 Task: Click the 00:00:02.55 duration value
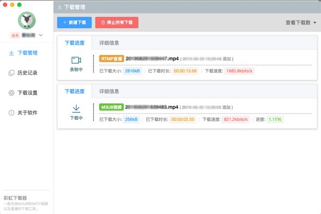click(x=182, y=119)
